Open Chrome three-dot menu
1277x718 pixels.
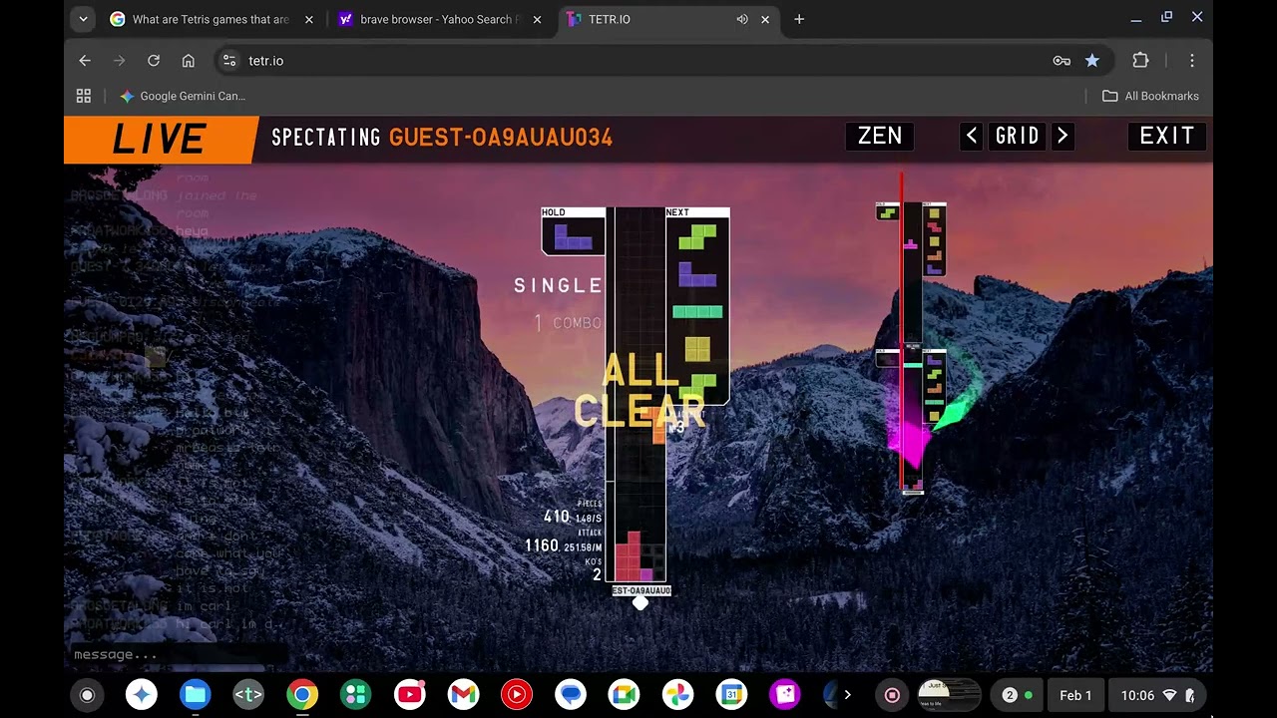[x=1192, y=61]
